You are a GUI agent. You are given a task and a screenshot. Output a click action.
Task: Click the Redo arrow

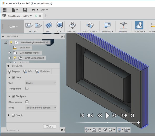(43, 10)
